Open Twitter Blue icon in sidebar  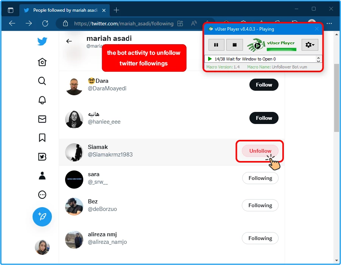[42, 157]
